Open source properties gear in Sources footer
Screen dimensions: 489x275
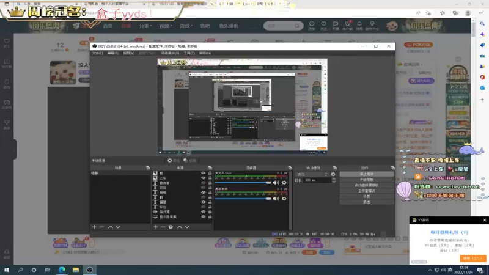(x=171, y=227)
